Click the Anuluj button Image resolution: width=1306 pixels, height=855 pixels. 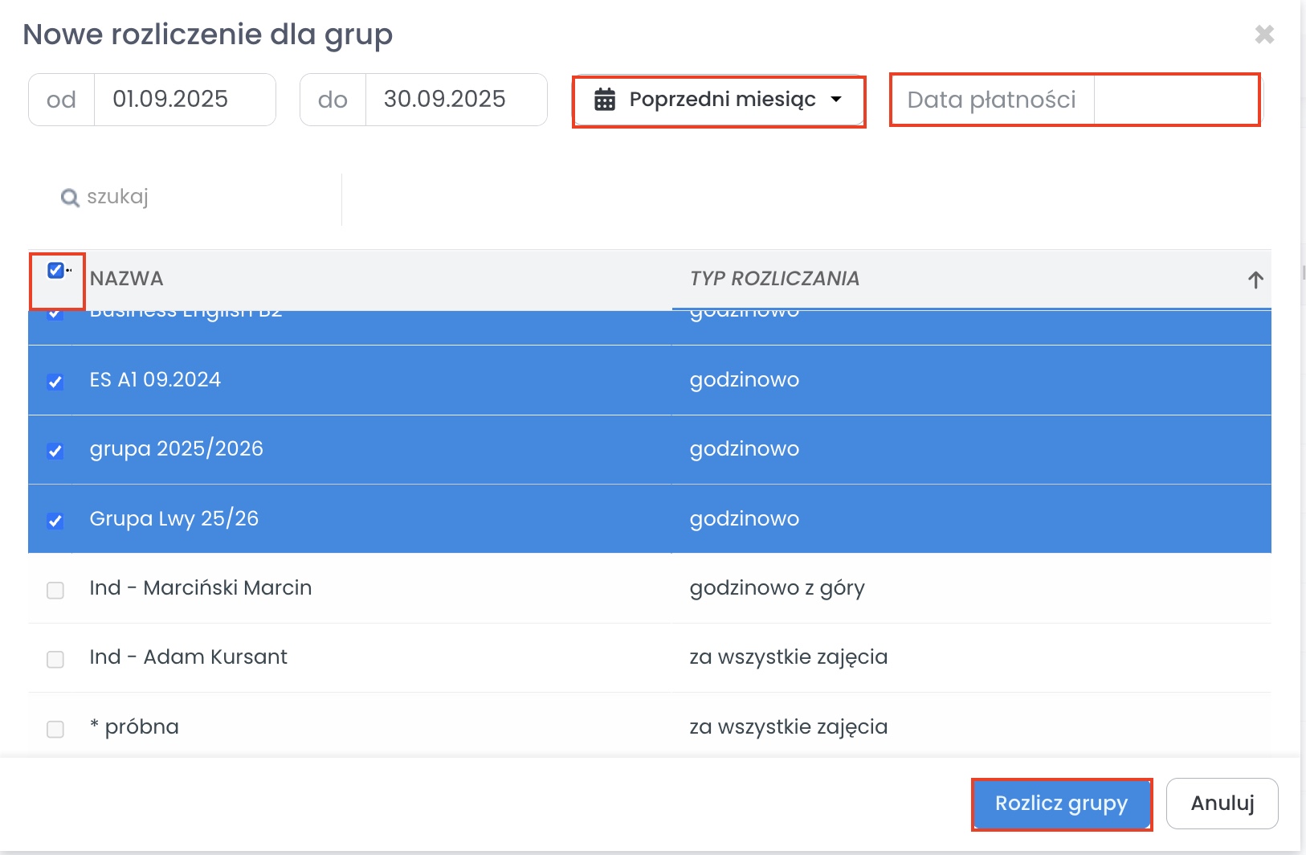1222,803
